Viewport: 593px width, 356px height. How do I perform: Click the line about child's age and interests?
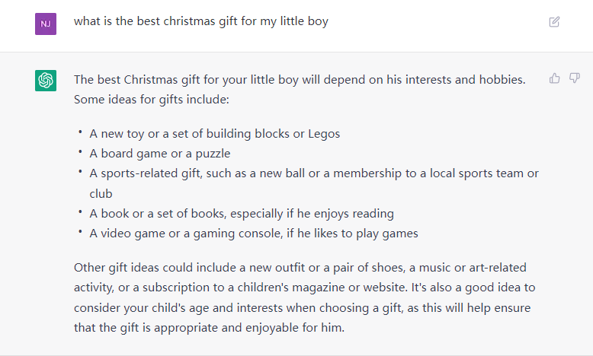302,308
